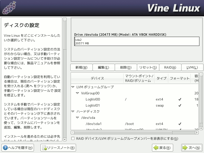Click the / mount point of LogVol00

pyautogui.click(x=126, y=99)
